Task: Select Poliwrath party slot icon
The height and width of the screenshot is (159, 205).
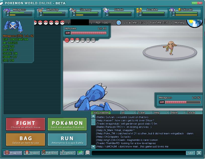Action: [x=172, y=10]
